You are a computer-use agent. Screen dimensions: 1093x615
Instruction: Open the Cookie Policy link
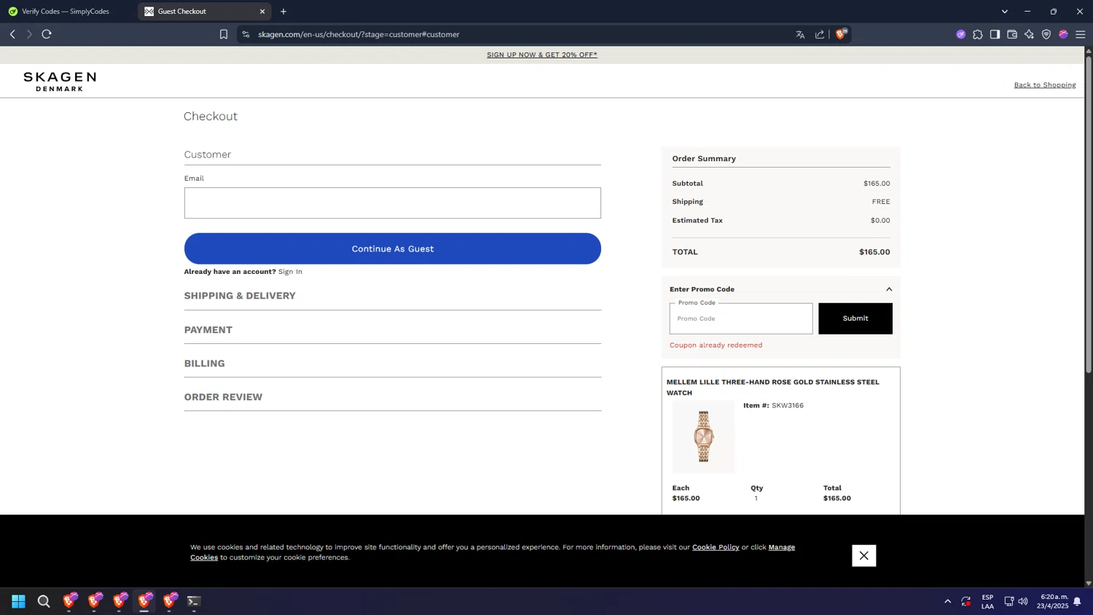(x=716, y=547)
